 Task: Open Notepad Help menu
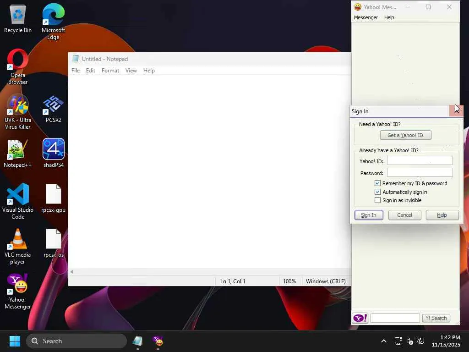click(149, 71)
